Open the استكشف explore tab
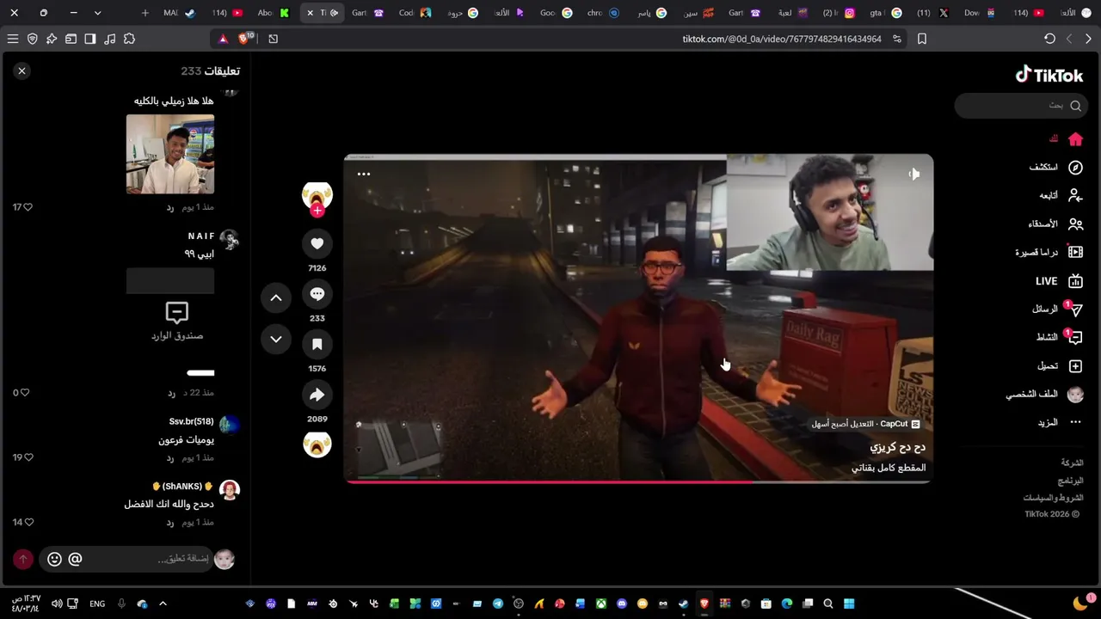Viewport: 1101px width, 619px height. pos(1055,168)
